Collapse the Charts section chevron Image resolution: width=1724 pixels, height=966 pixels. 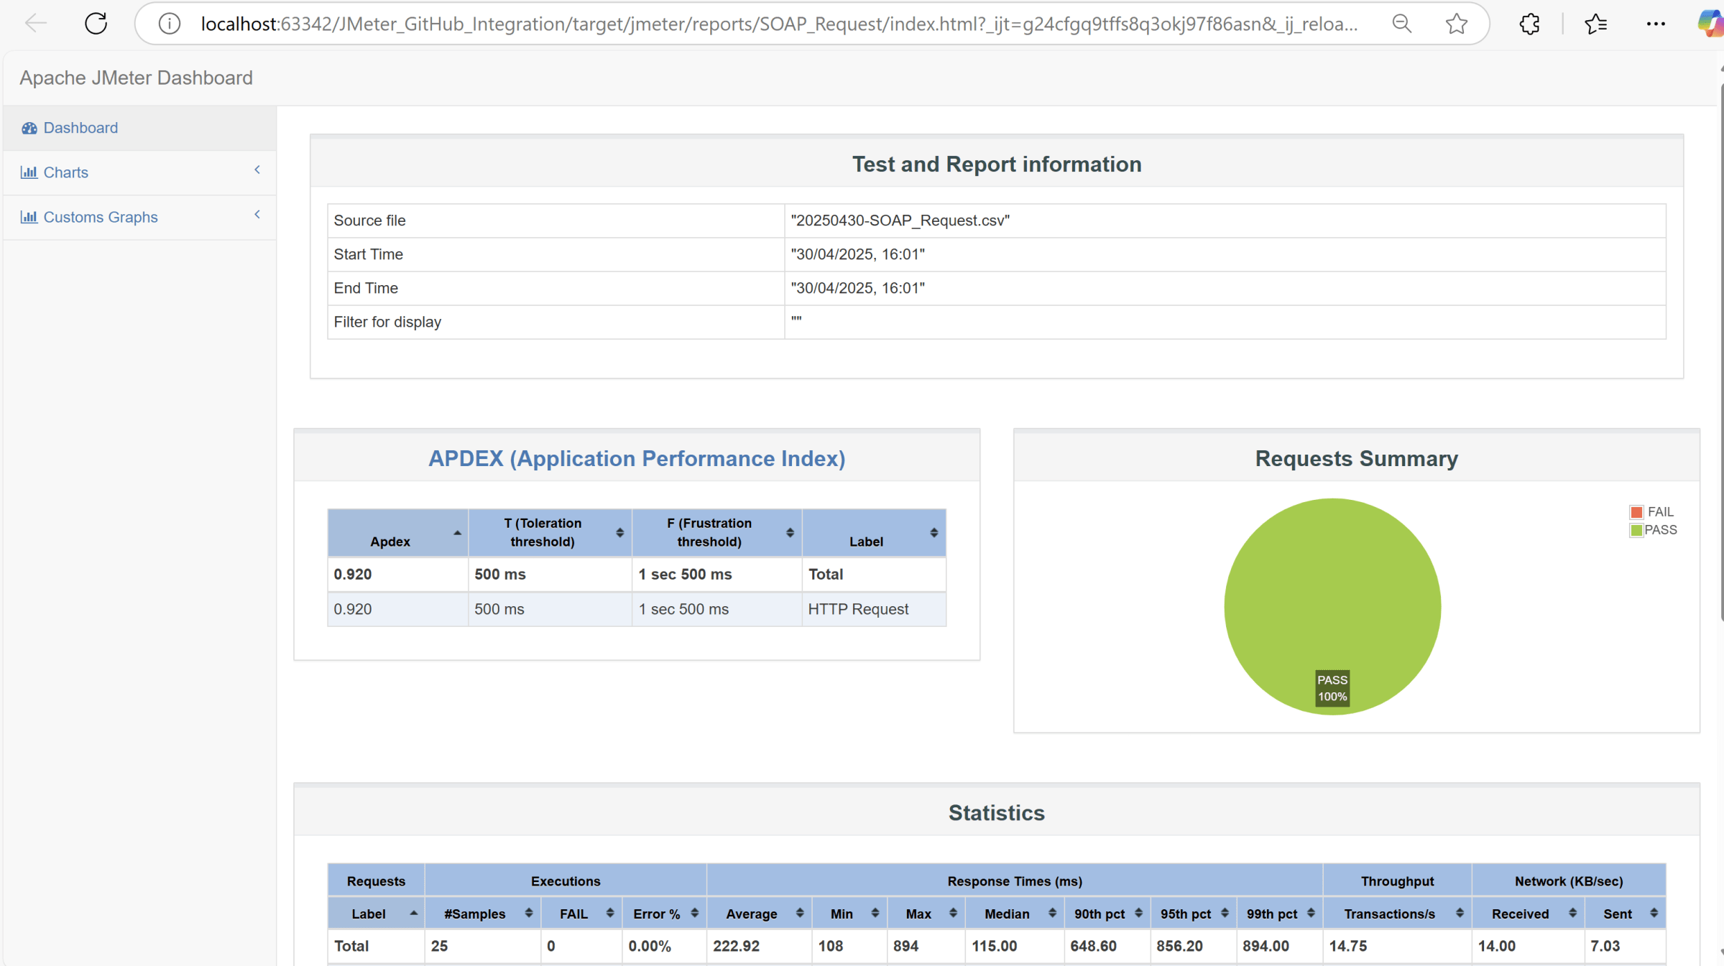click(257, 169)
